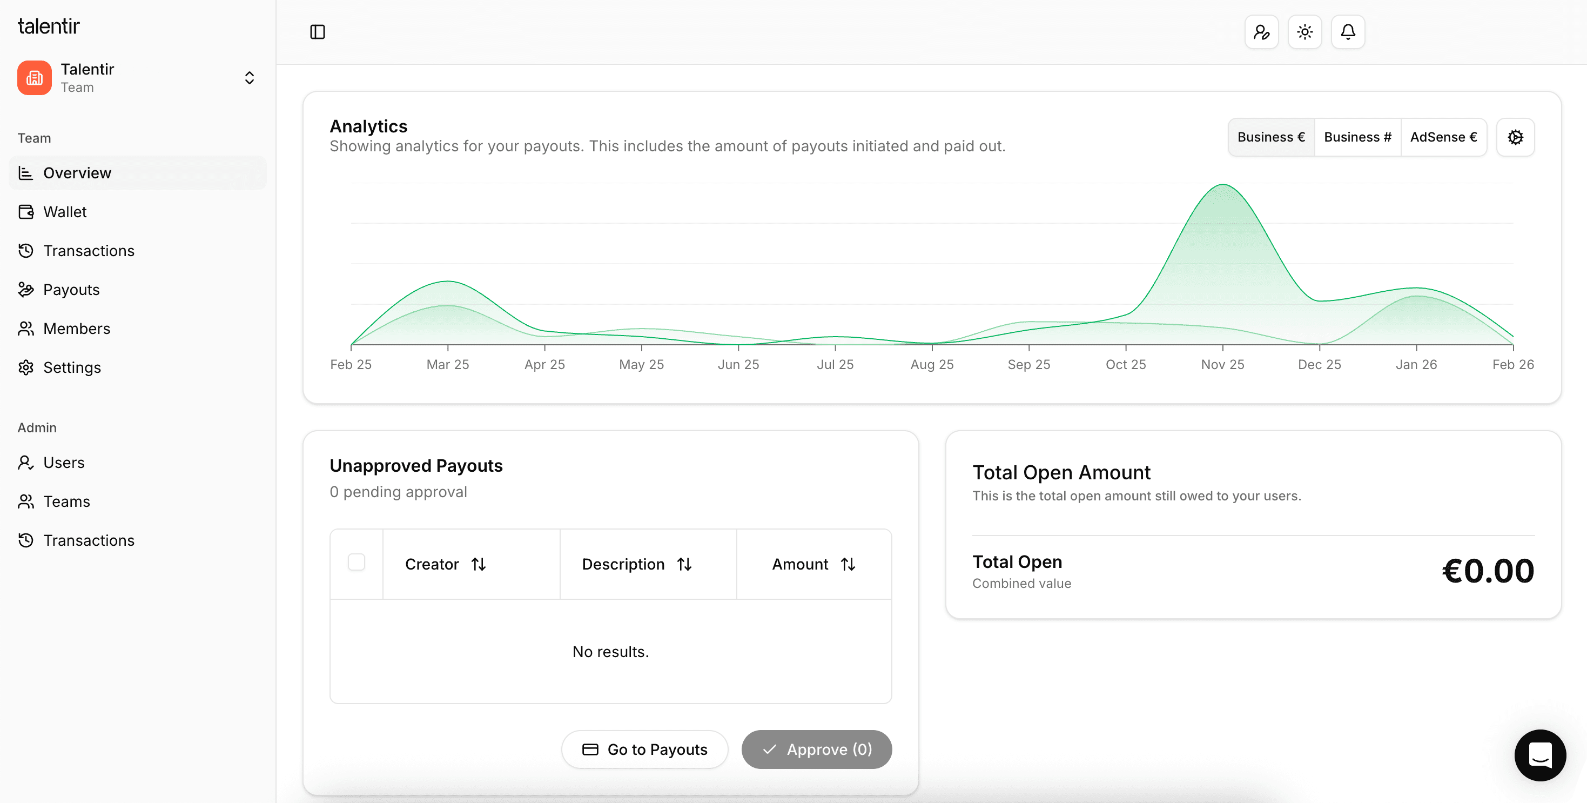Select all unapproved payouts checkbox
The height and width of the screenshot is (803, 1587).
click(x=356, y=562)
